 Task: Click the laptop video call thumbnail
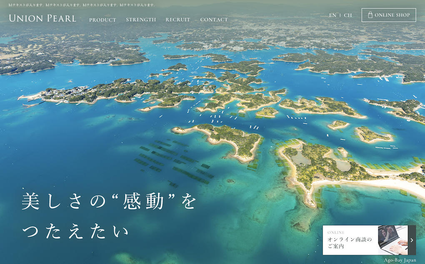(393, 240)
